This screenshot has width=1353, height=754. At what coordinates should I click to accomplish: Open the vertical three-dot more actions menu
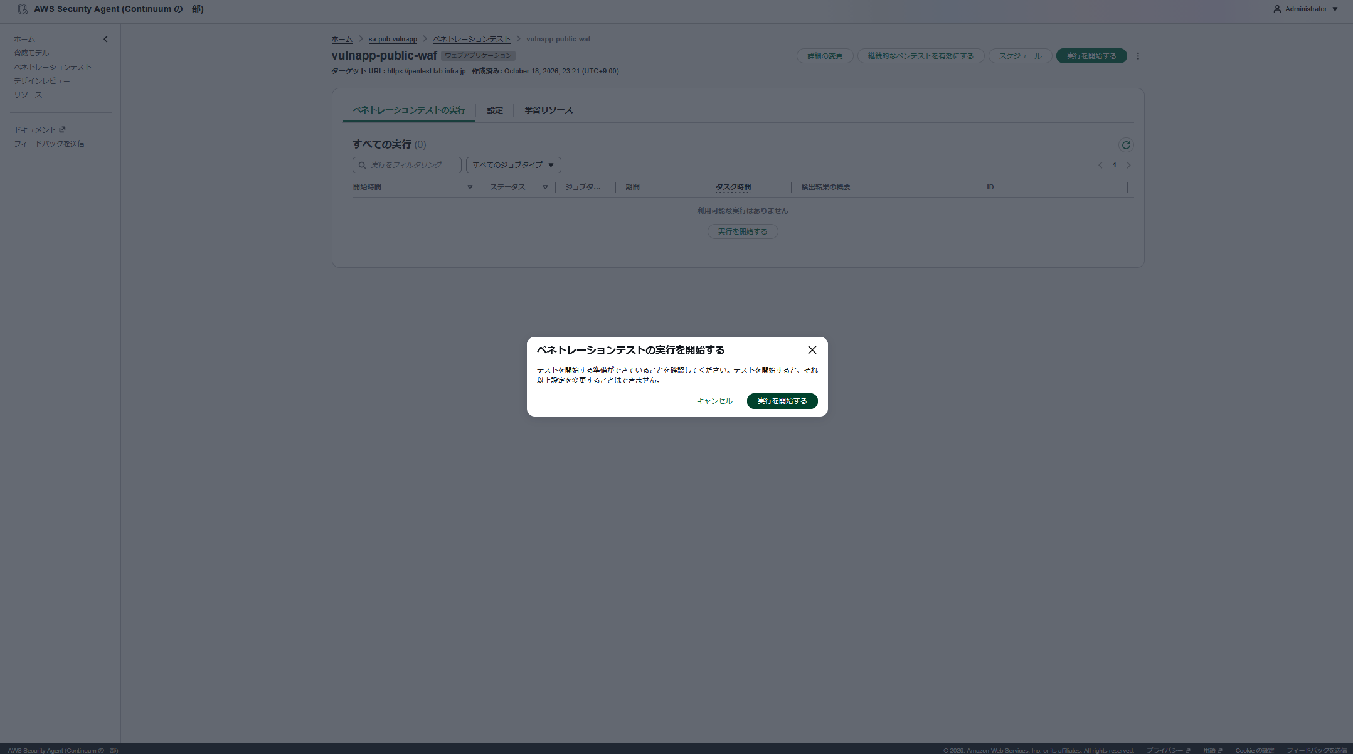tap(1138, 56)
